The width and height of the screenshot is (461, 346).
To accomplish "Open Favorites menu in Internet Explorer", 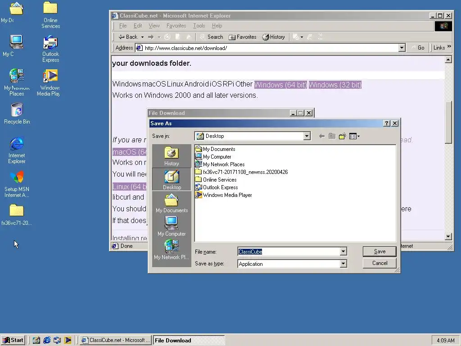I will point(176,26).
